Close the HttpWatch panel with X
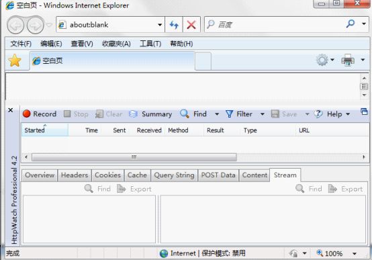Screen dimensions: 372x260 tap(11, 110)
